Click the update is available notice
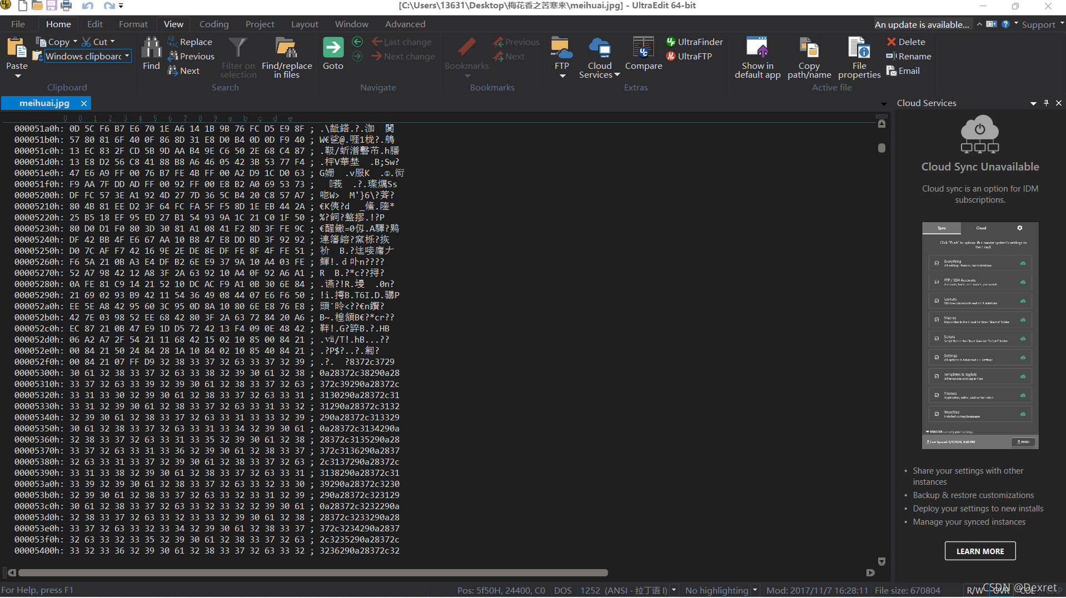Image resolution: width=1066 pixels, height=598 pixels. click(x=921, y=24)
